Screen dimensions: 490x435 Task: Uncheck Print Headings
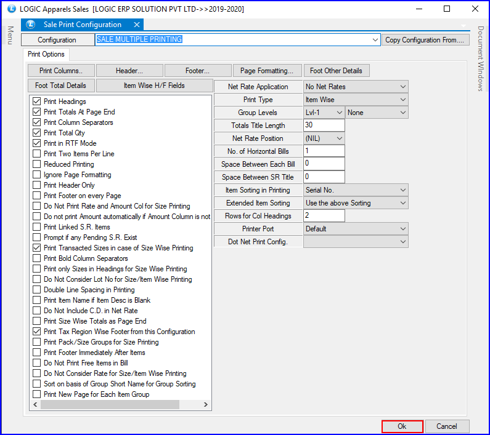pos(37,102)
